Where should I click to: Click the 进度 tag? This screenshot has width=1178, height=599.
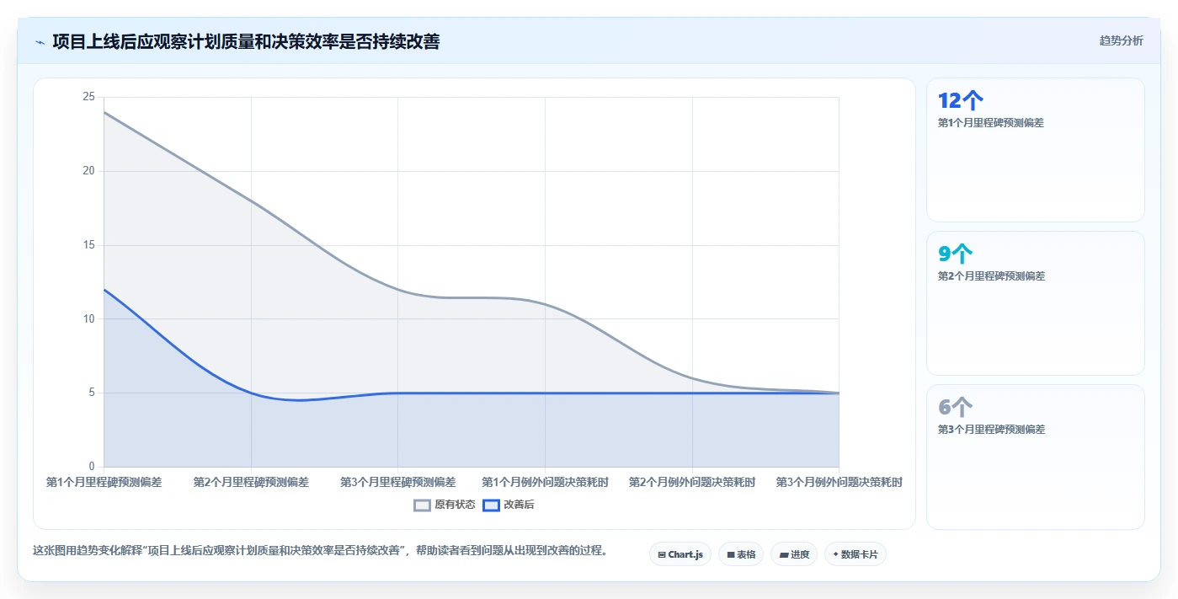coord(794,554)
